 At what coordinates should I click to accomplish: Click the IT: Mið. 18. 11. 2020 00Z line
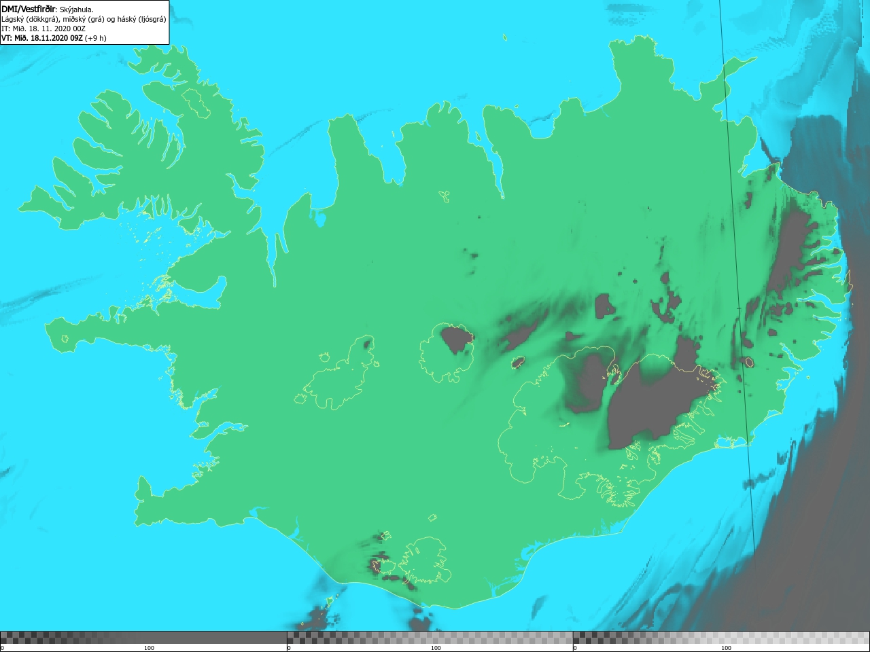pyautogui.click(x=43, y=29)
